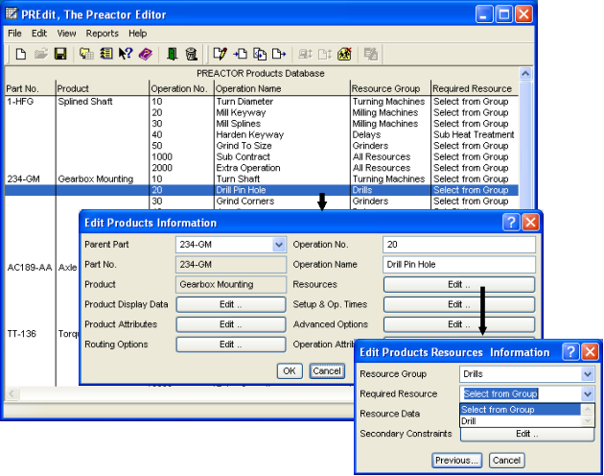Click the Operation Name column header

(248, 88)
